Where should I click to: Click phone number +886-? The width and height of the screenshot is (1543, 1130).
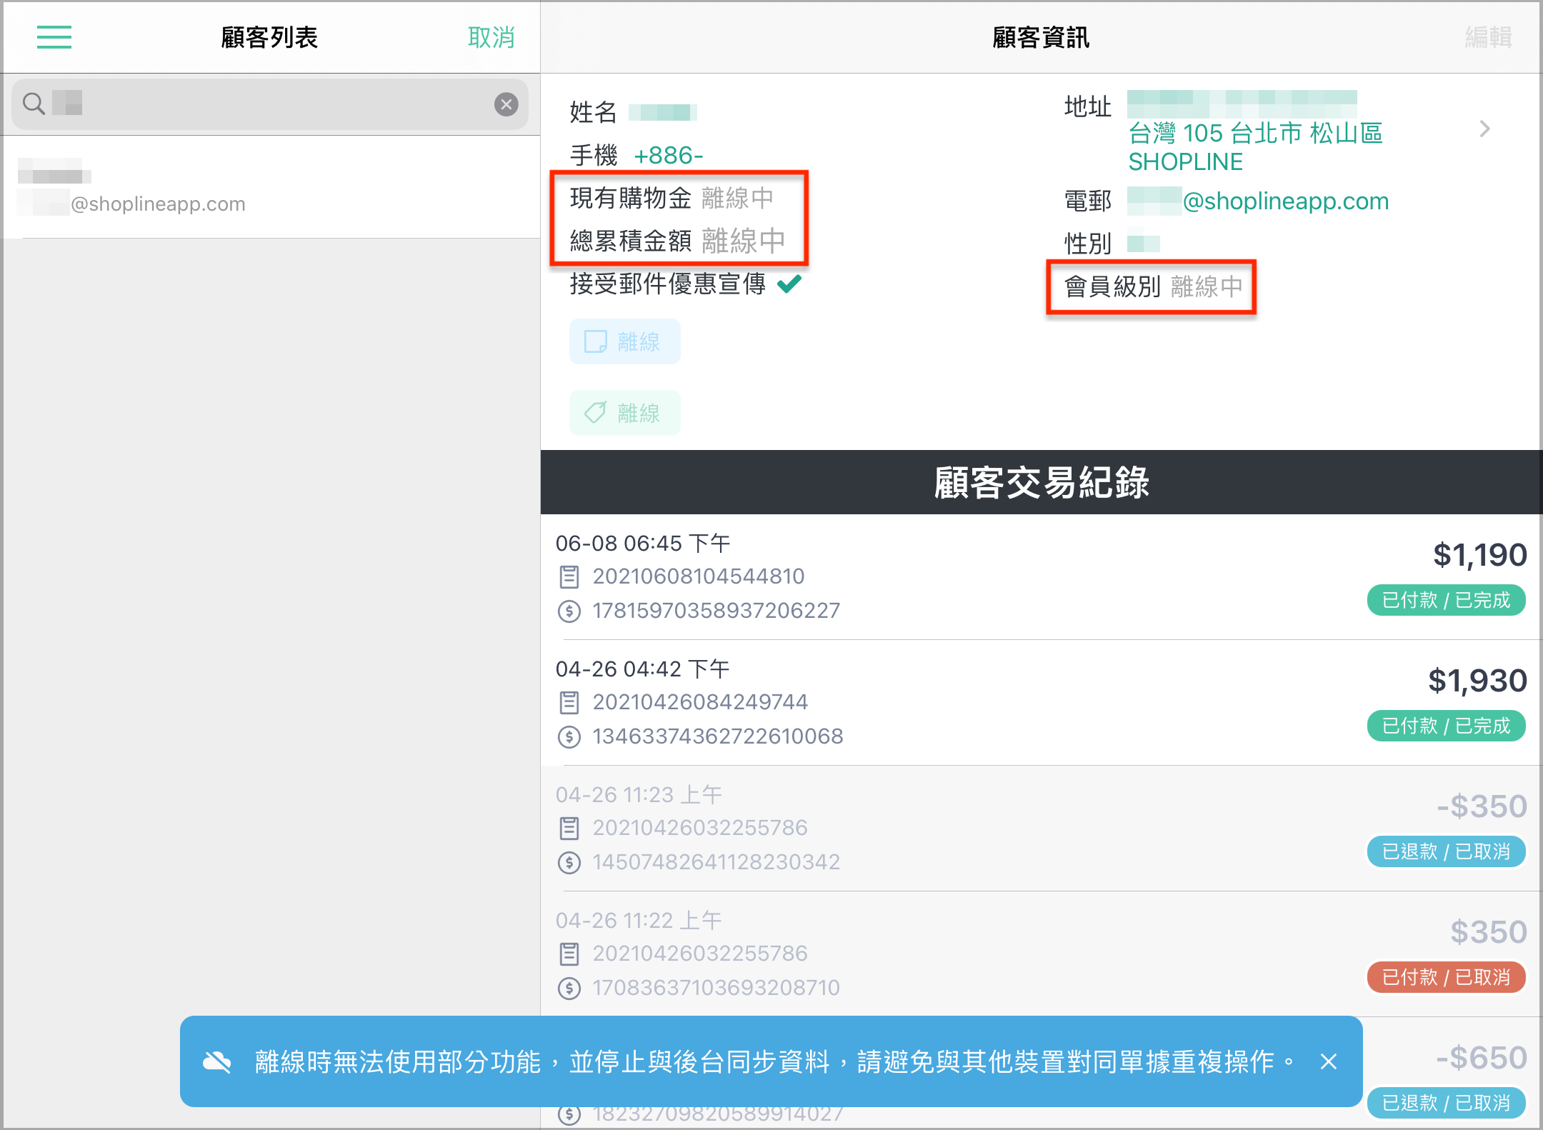click(669, 155)
